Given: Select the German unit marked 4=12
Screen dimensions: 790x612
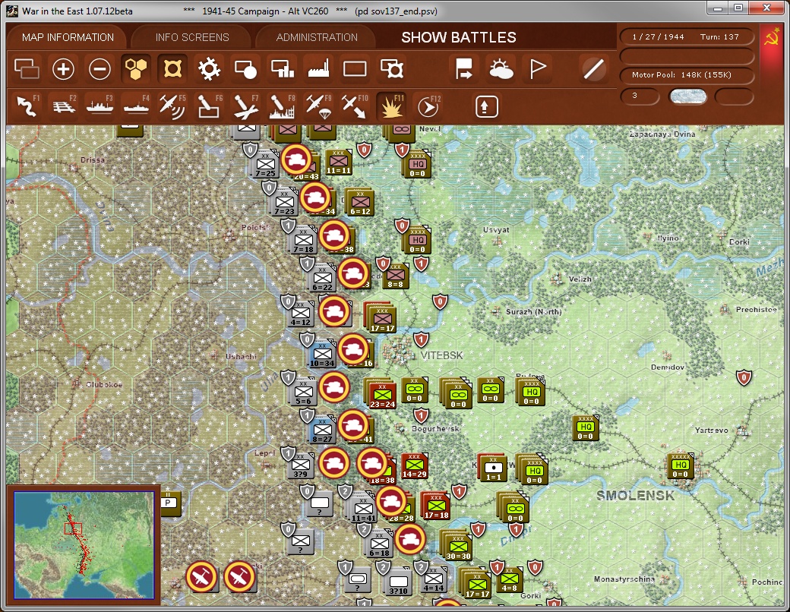Looking at the screenshot, I should (x=300, y=314).
